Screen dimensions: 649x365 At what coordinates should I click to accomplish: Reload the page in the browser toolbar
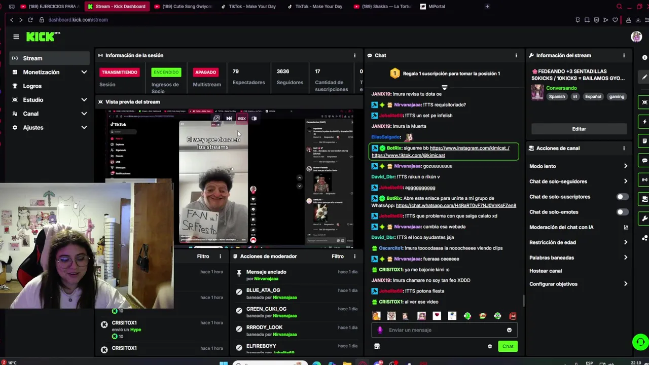30,20
